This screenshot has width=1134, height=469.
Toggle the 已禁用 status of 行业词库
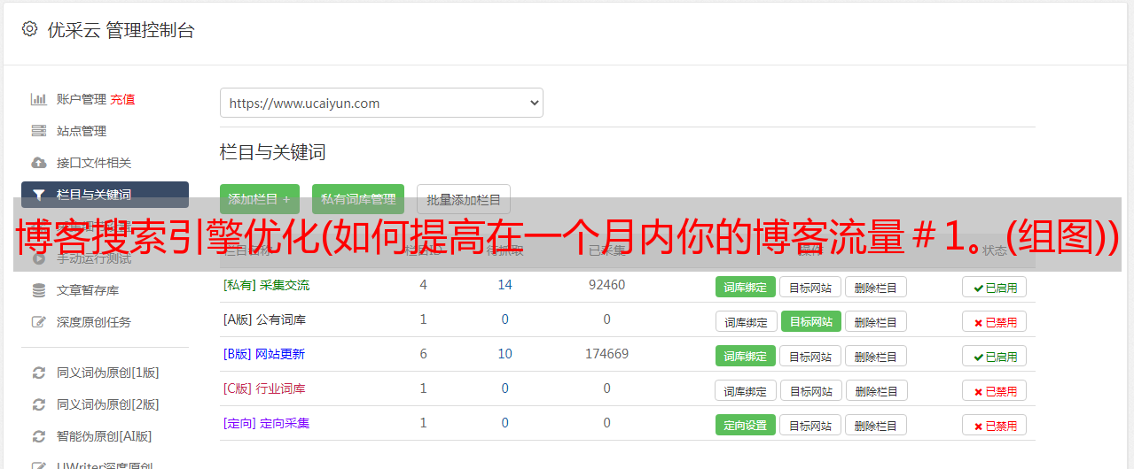click(995, 390)
